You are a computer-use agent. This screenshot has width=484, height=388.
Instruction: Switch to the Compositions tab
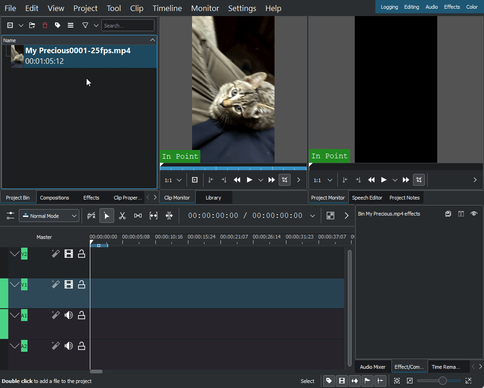point(55,198)
